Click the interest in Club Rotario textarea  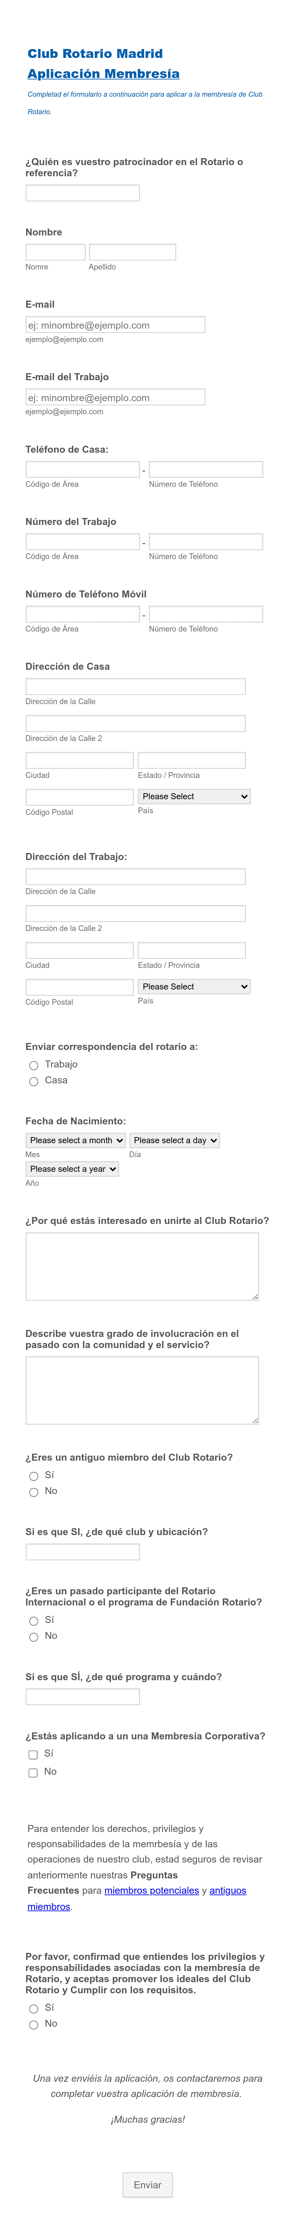(x=142, y=1266)
